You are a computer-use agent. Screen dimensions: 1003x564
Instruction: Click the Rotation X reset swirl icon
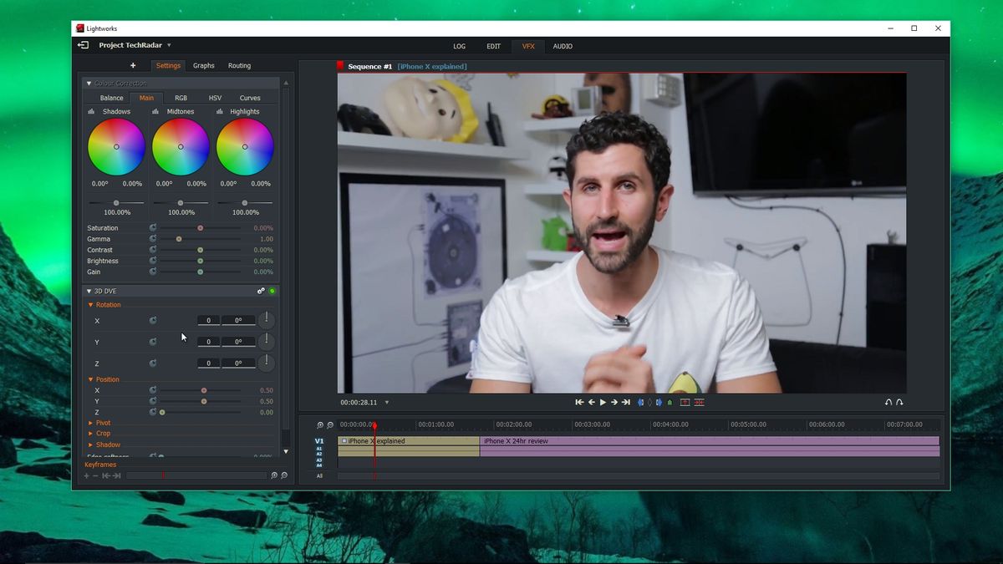click(x=153, y=320)
